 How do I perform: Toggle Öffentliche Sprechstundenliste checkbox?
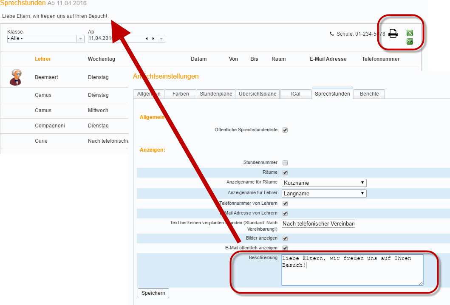click(x=285, y=130)
